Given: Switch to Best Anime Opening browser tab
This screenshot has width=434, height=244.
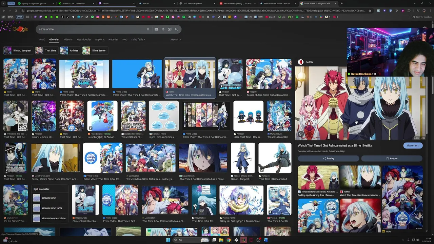Looking at the screenshot, I should click(x=237, y=3).
